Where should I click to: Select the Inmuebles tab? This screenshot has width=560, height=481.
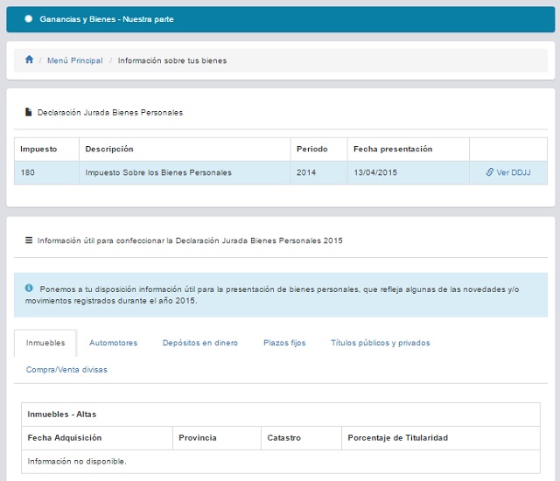(45, 343)
